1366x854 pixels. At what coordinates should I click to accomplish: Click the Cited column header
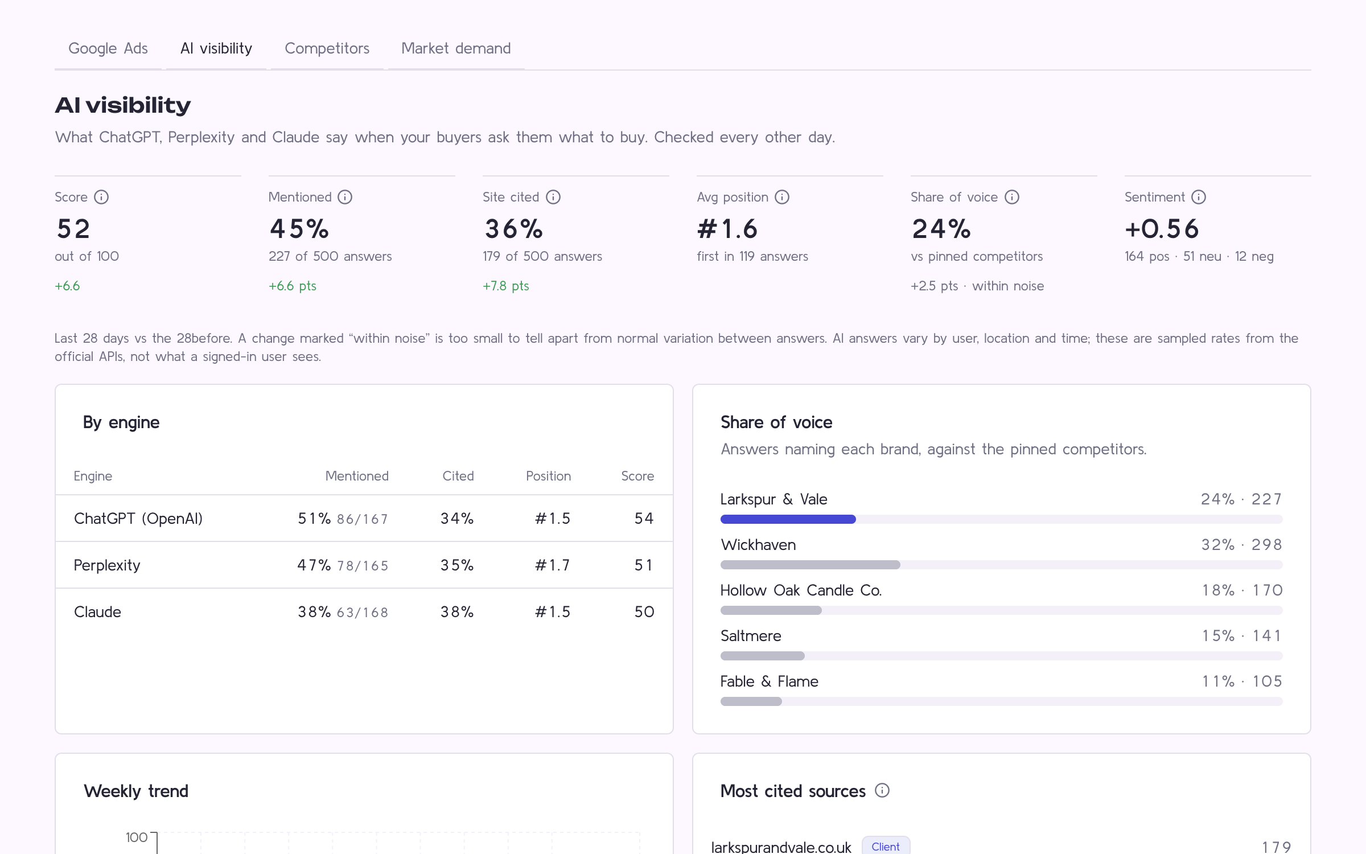[458, 476]
